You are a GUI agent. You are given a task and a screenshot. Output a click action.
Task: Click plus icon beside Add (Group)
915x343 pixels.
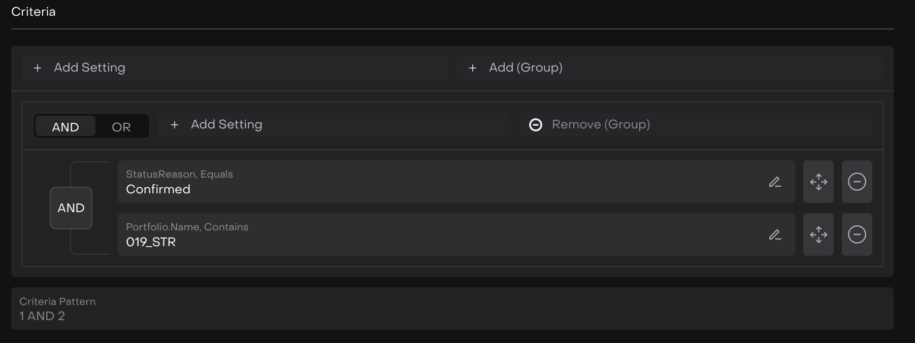(x=472, y=68)
